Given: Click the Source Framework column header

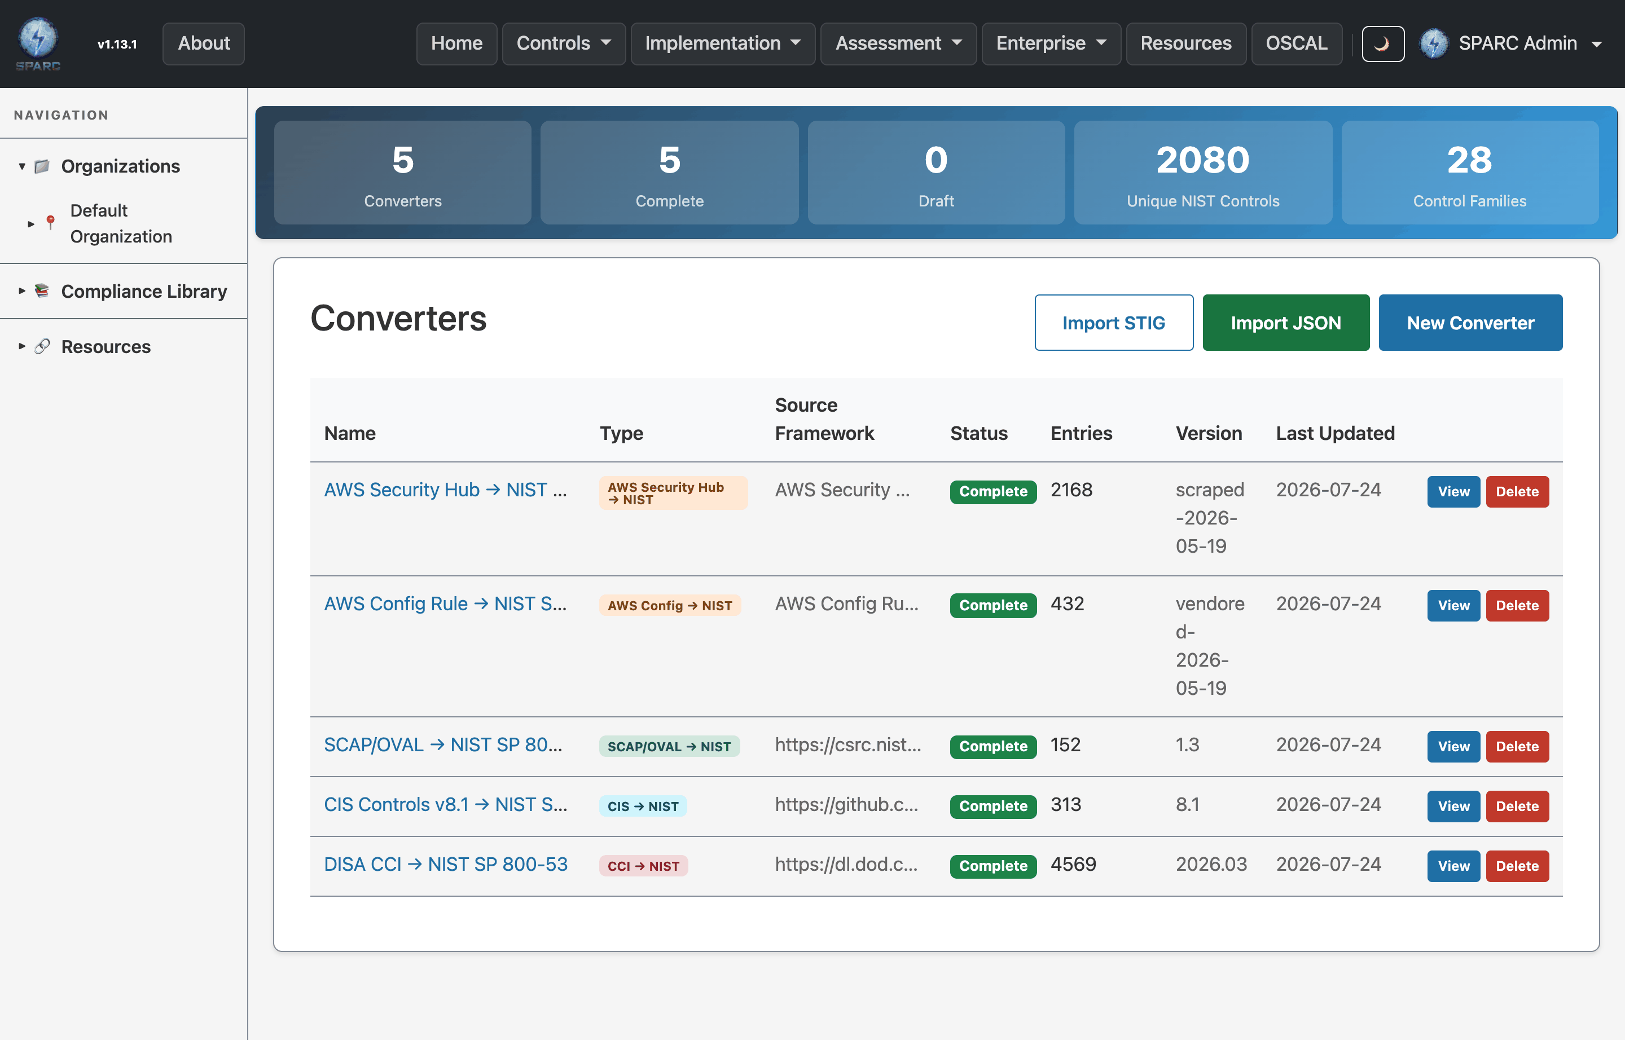Looking at the screenshot, I should point(824,420).
